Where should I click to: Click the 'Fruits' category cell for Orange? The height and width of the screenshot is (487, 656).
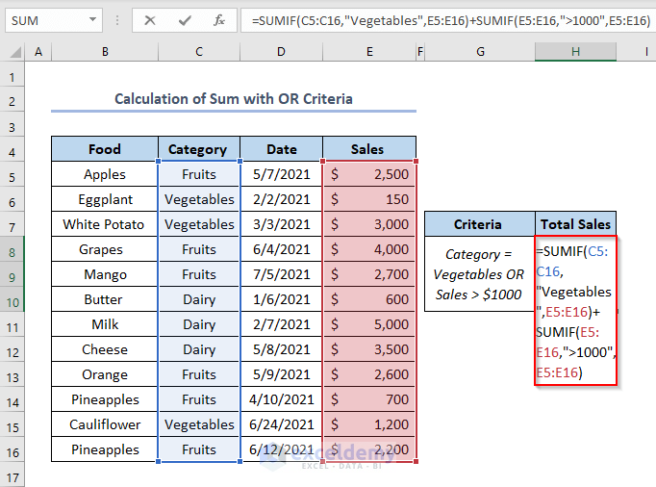[x=199, y=374]
